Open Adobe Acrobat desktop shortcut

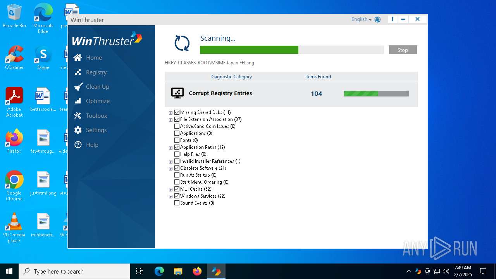pos(14,102)
